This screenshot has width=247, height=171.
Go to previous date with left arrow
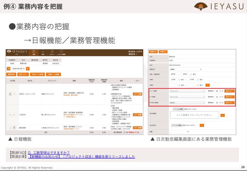point(9,68)
